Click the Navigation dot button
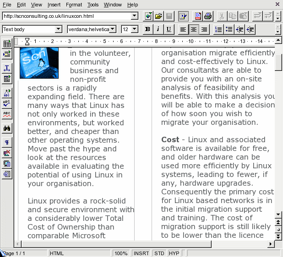The height and width of the screenshot is (257, 283). [278, 230]
